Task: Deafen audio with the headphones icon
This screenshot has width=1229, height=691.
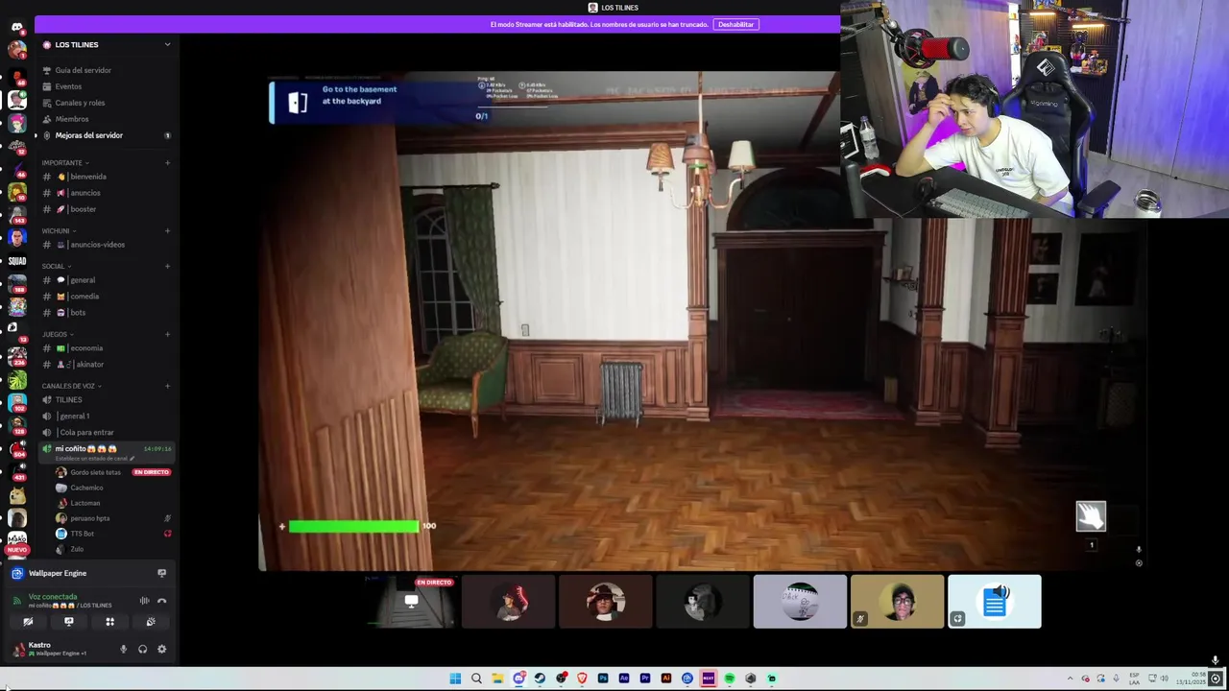Action: tap(142, 649)
